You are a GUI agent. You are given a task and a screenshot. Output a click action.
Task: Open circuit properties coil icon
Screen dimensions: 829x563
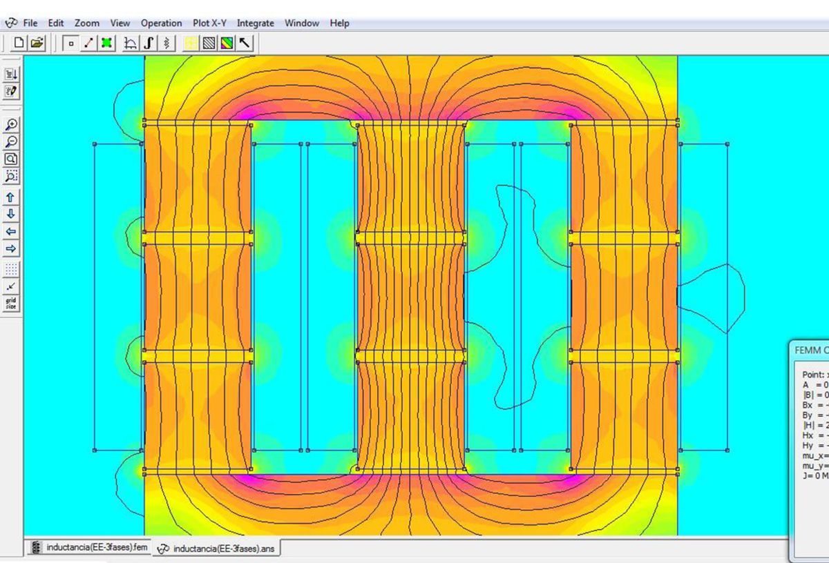(x=166, y=43)
